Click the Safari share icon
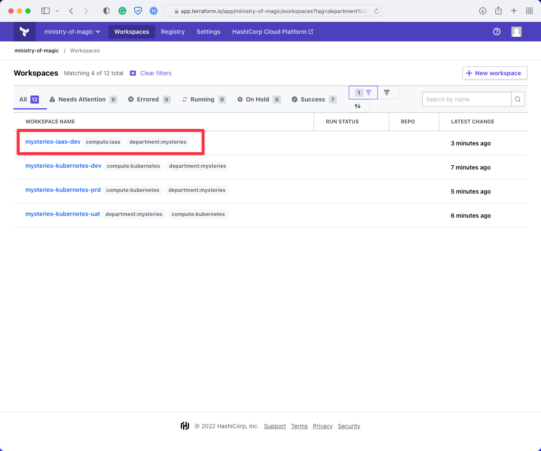The height and width of the screenshot is (451, 541). (498, 11)
